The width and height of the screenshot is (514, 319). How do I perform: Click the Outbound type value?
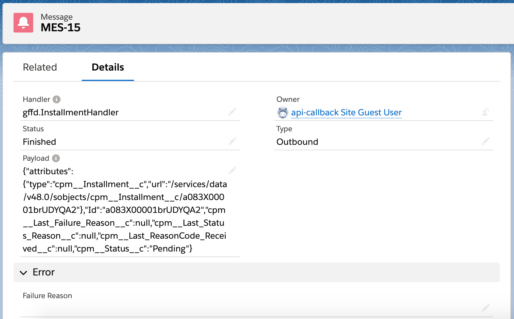coord(297,142)
